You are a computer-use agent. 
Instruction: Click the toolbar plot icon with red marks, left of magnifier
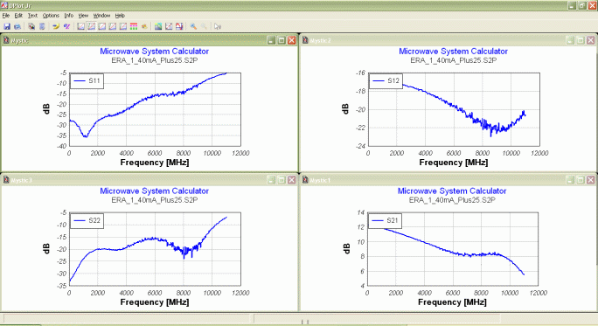pyautogui.click(x=179, y=26)
